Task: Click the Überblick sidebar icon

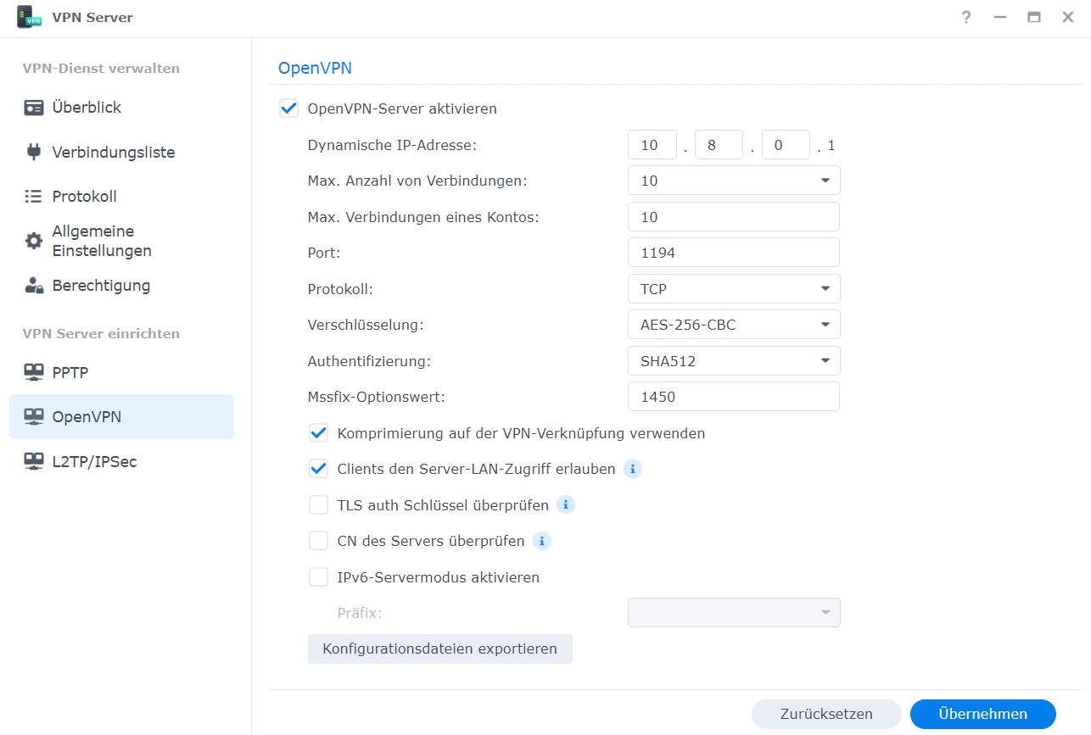Action: (x=34, y=108)
